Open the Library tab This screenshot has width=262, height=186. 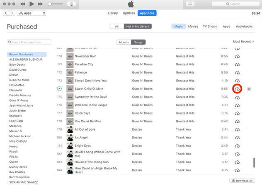pos(113,13)
